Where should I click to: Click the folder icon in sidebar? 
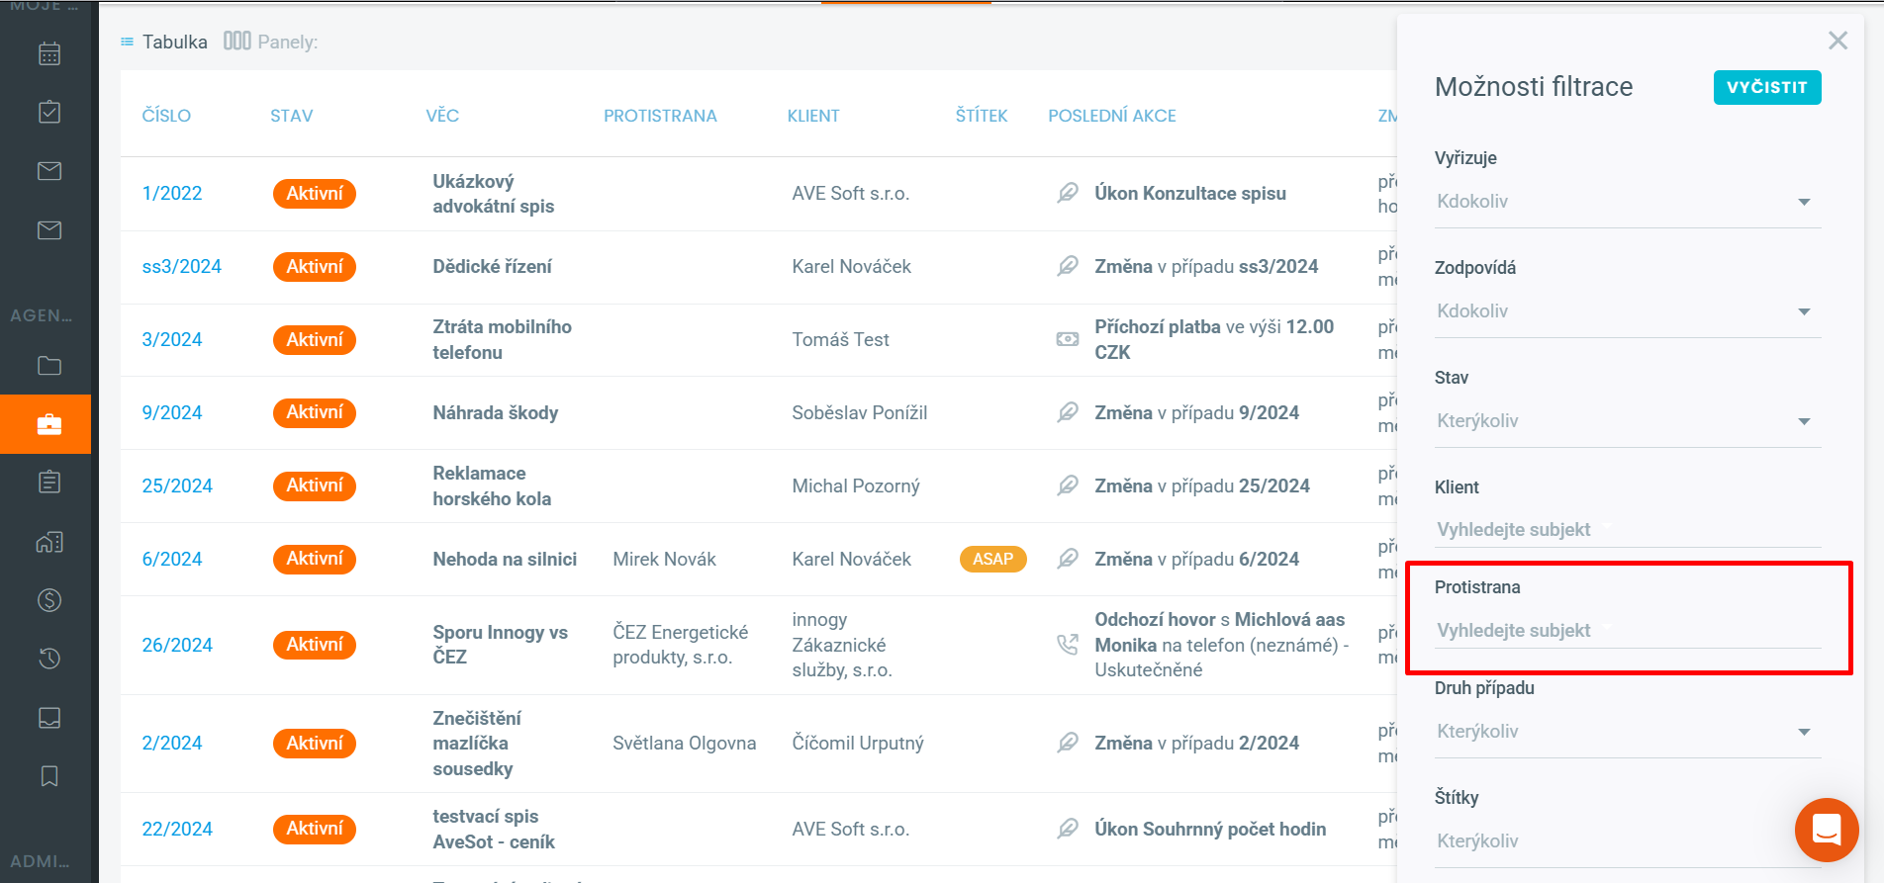(49, 366)
